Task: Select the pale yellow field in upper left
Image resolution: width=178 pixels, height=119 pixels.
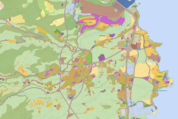Action: point(18,19)
